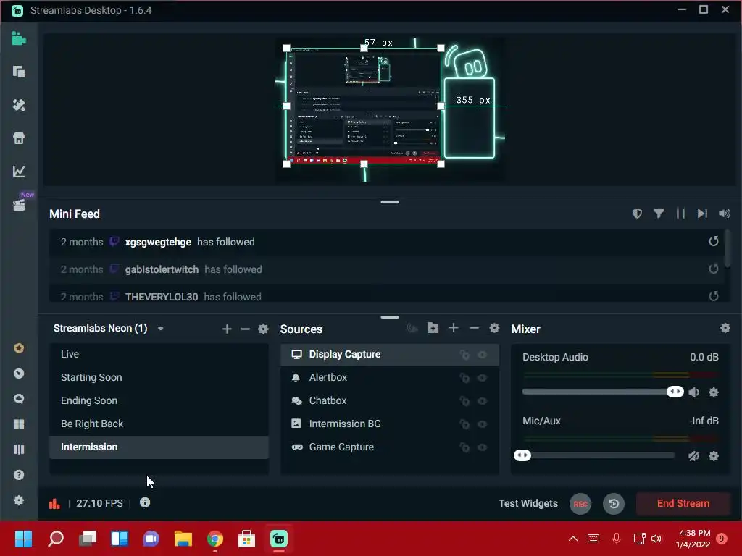Image resolution: width=742 pixels, height=556 pixels.
Task: Toggle visibility of Game Capture source
Action: pyautogui.click(x=482, y=447)
